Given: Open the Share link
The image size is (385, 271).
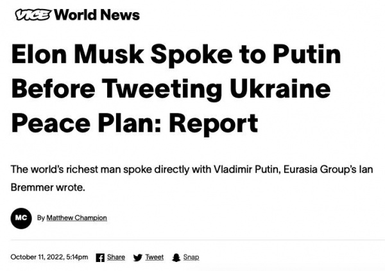Looking at the screenshot, I should 116,258.
